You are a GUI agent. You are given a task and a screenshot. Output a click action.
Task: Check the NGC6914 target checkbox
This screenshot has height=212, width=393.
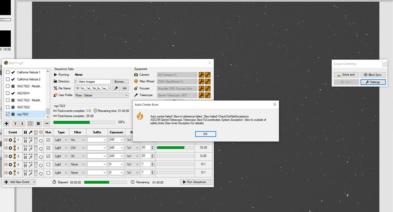tap(8, 93)
